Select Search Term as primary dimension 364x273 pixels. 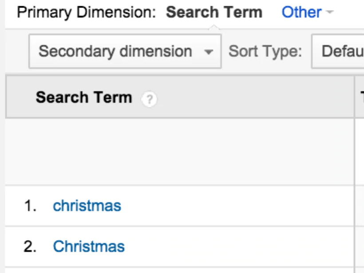point(214,12)
